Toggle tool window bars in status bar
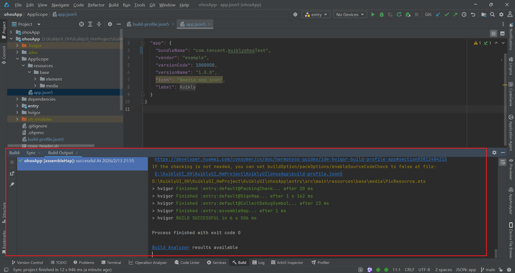515x273 pixels. pos(6,270)
